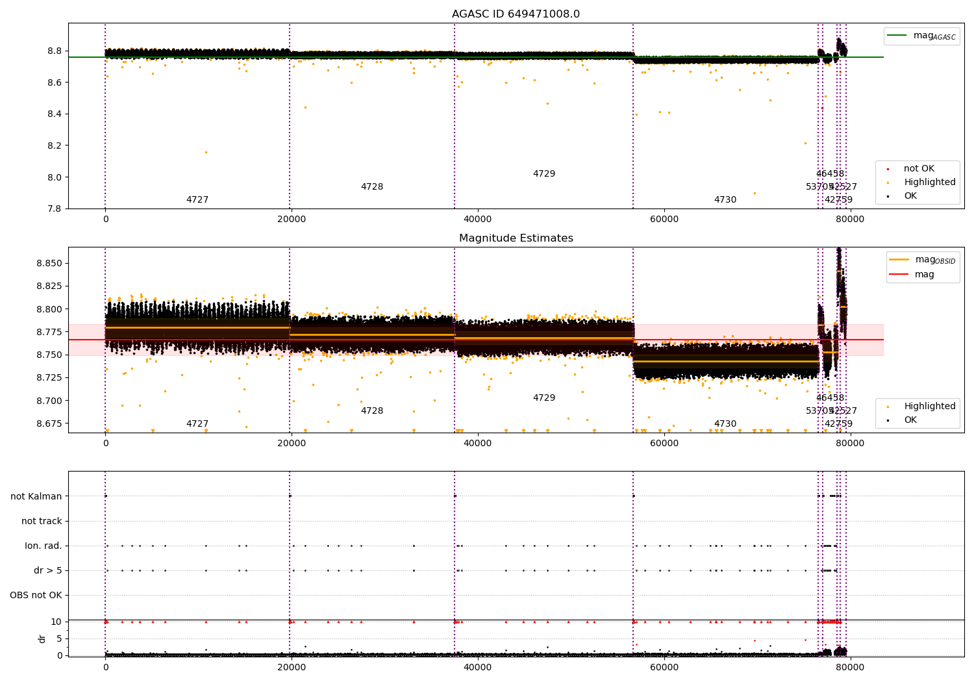The width and height of the screenshot is (974, 682).
Task: Click obsid label 42759 in top plot
Action: (x=839, y=200)
